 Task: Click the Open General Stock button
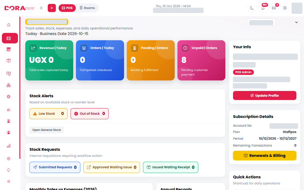coord(46,130)
